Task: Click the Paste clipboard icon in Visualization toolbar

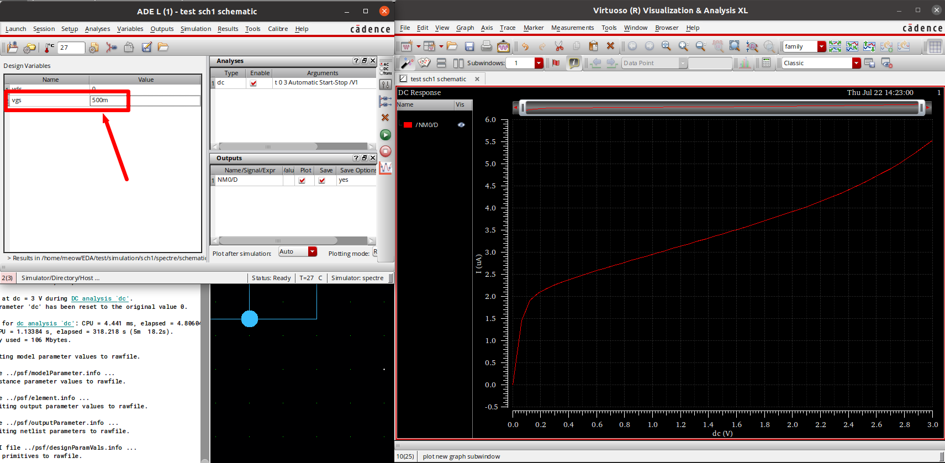Action: [593, 46]
